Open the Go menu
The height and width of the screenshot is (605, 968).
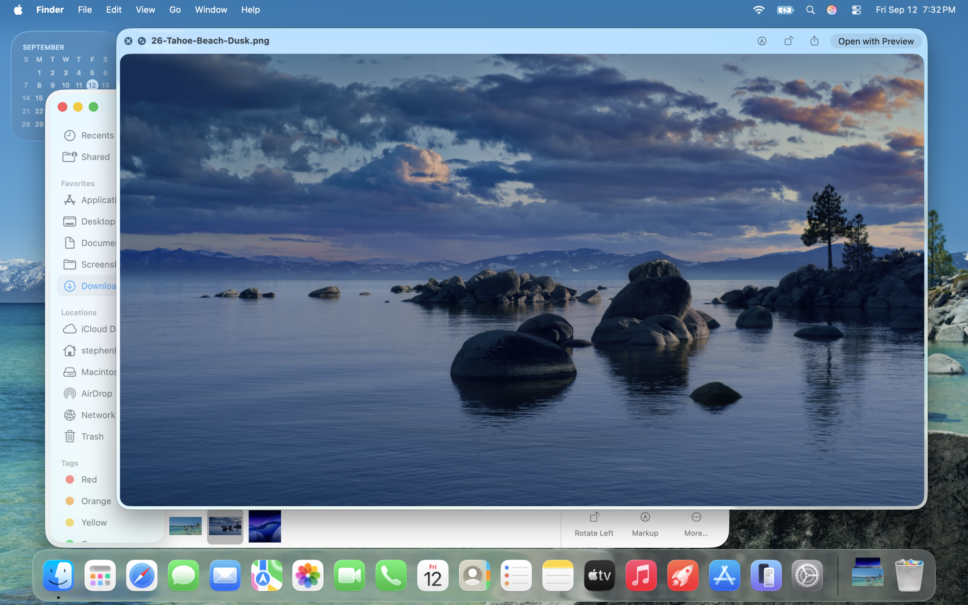tap(175, 9)
